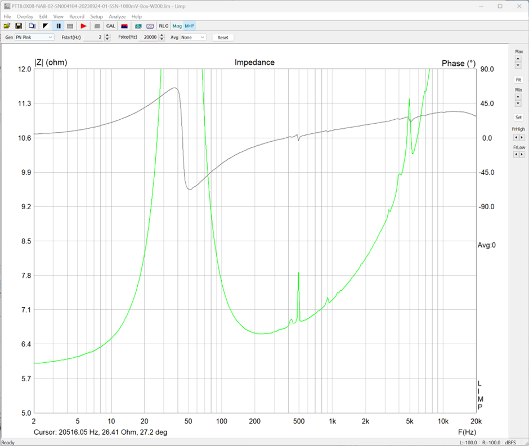This screenshot has height=446, width=529.
Task: Raise graph Min with up arrow
Action: click(x=518, y=97)
